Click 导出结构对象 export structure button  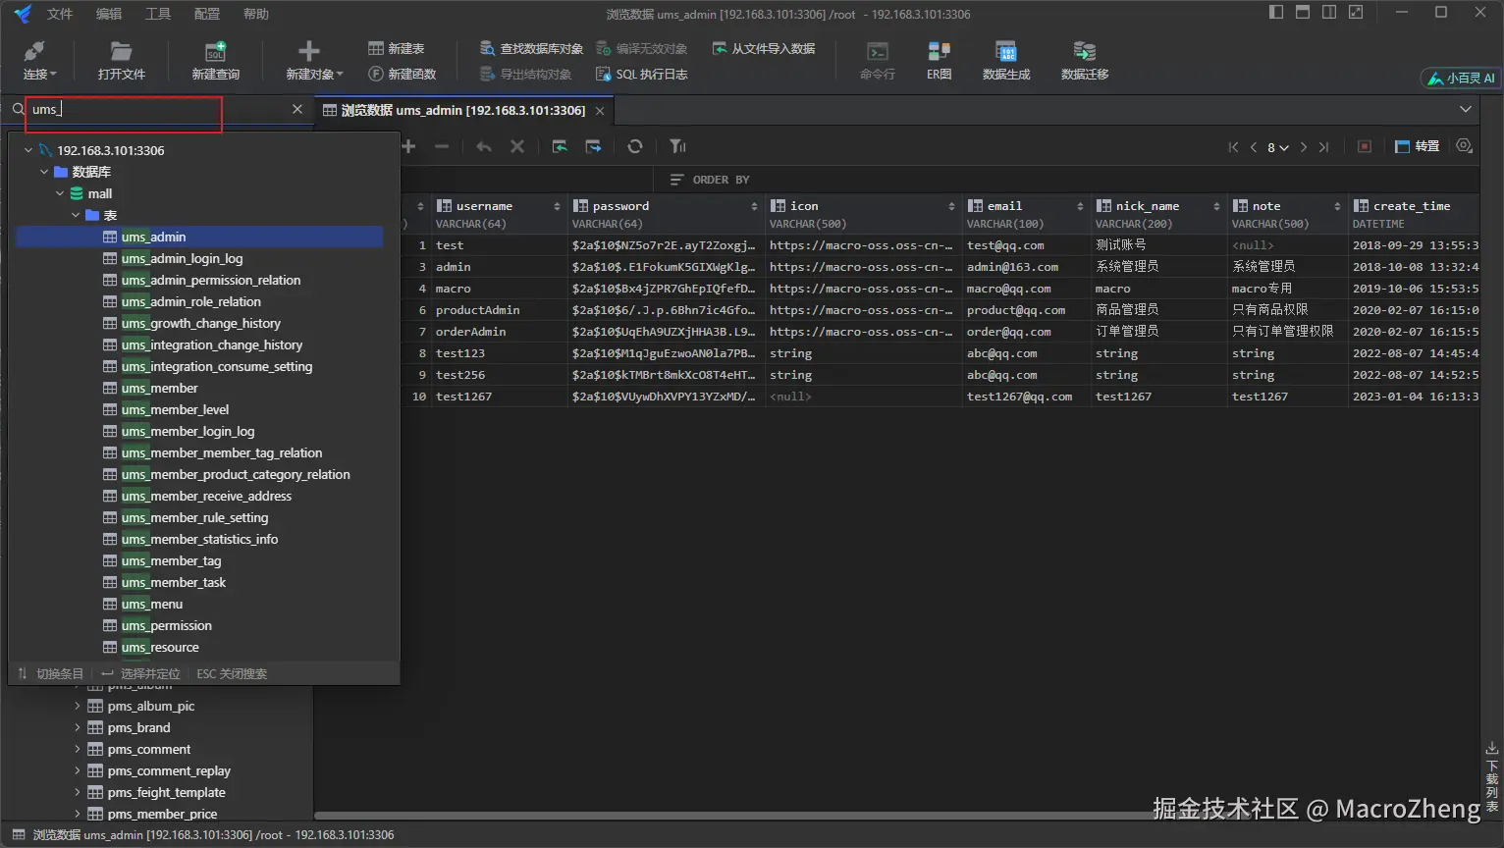(x=525, y=74)
